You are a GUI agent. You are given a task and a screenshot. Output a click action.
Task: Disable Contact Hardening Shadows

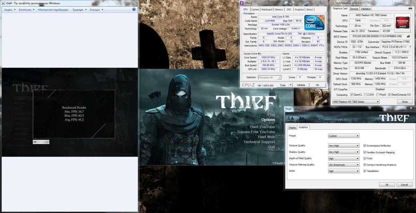point(364,165)
